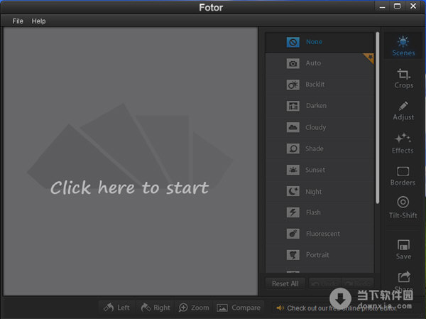Open the Tilt-Shift tool

tap(403, 207)
